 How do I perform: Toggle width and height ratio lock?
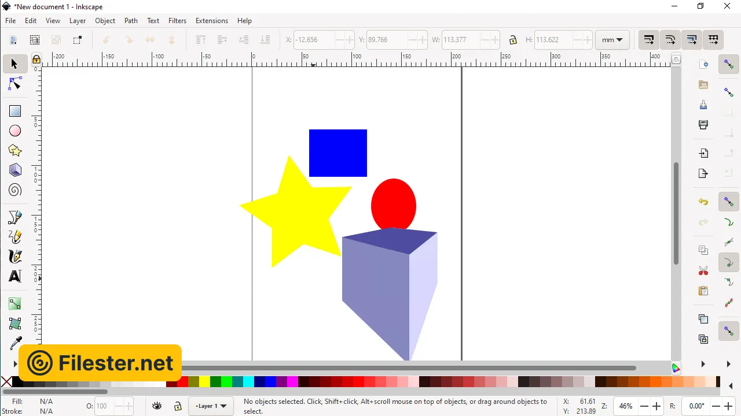(513, 40)
